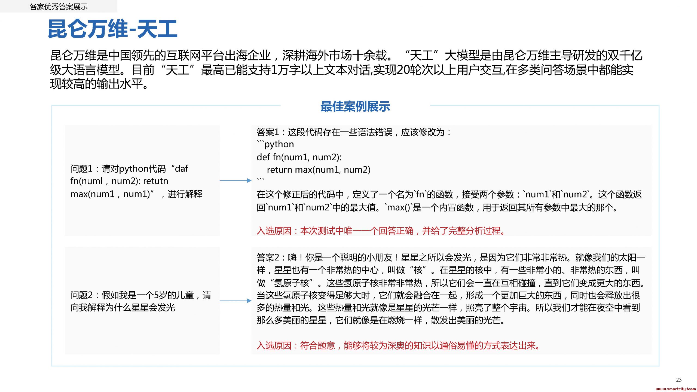697x392 pixels.
Task: Click the code line def fn(num1, num2):
Action: [x=299, y=157]
